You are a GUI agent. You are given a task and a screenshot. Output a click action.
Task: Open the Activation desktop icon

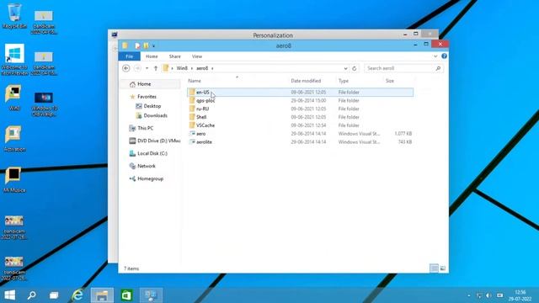[x=13, y=138]
